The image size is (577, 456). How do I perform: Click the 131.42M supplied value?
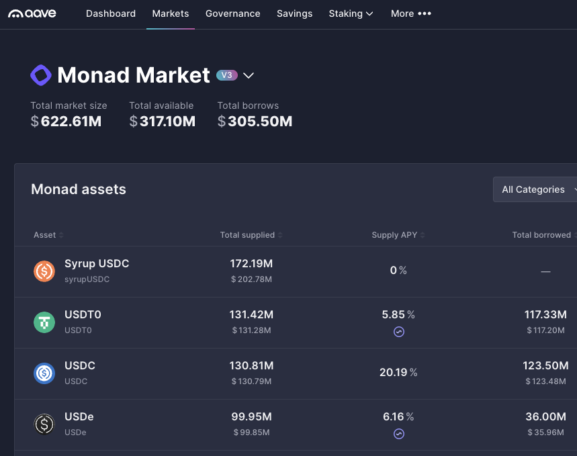pyautogui.click(x=251, y=315)
